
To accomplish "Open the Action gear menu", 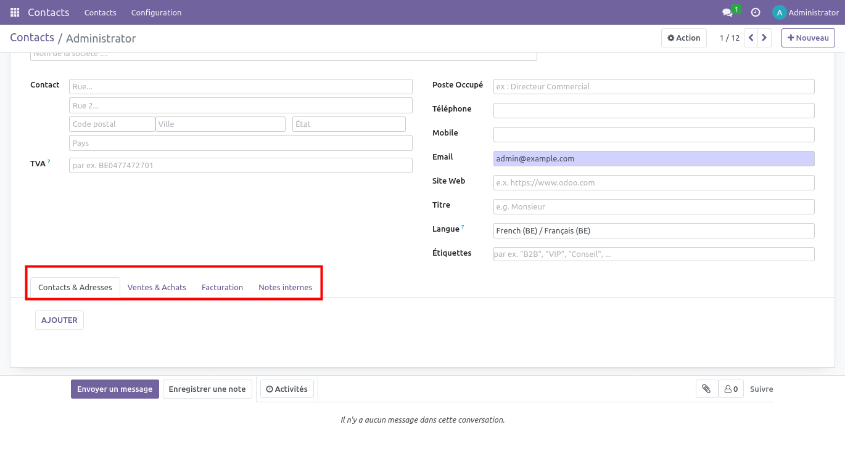I will [684, 38].
